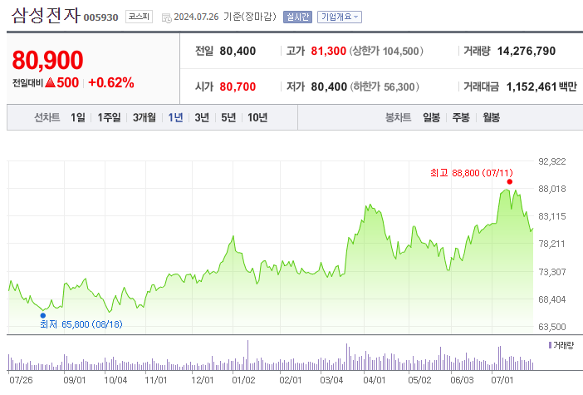583x395 pixels.
Task: Click the 시가 80,700 value
Action: click(x=238, y=86)
